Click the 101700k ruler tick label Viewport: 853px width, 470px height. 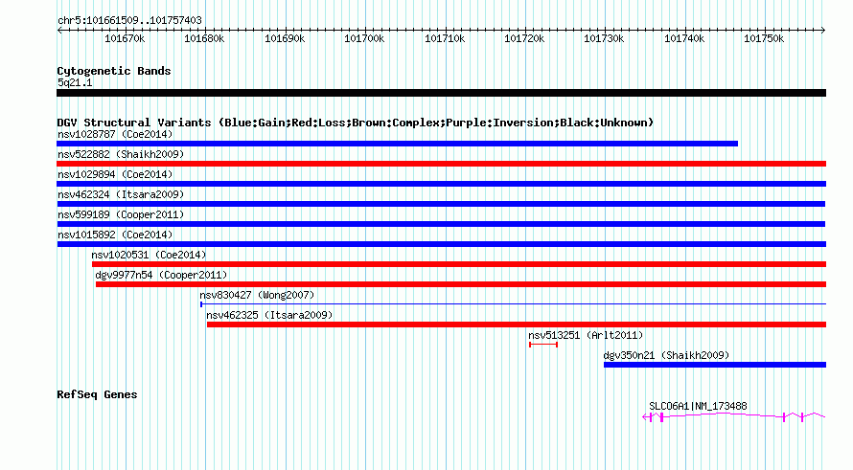pos(364,38)
